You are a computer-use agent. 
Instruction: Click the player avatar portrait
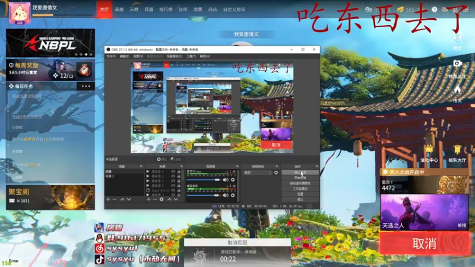click(20, 13)
